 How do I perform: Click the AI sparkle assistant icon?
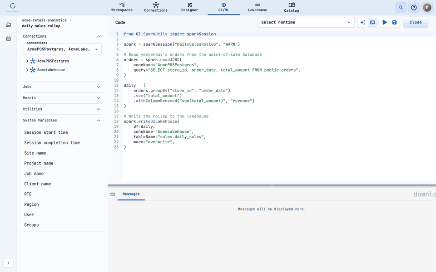362,23
